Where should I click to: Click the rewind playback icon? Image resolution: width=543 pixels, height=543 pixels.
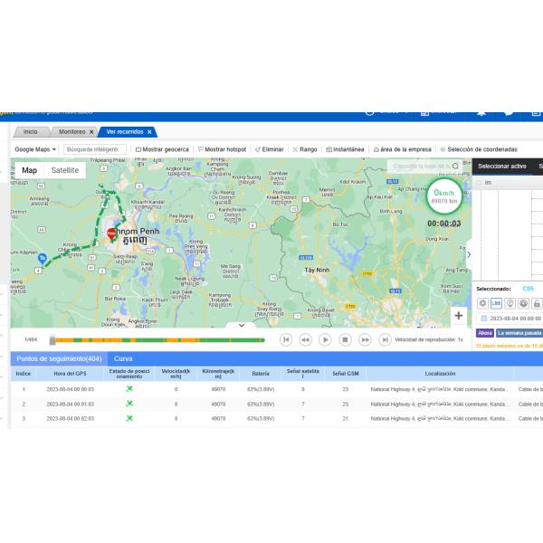pos(305,339)
